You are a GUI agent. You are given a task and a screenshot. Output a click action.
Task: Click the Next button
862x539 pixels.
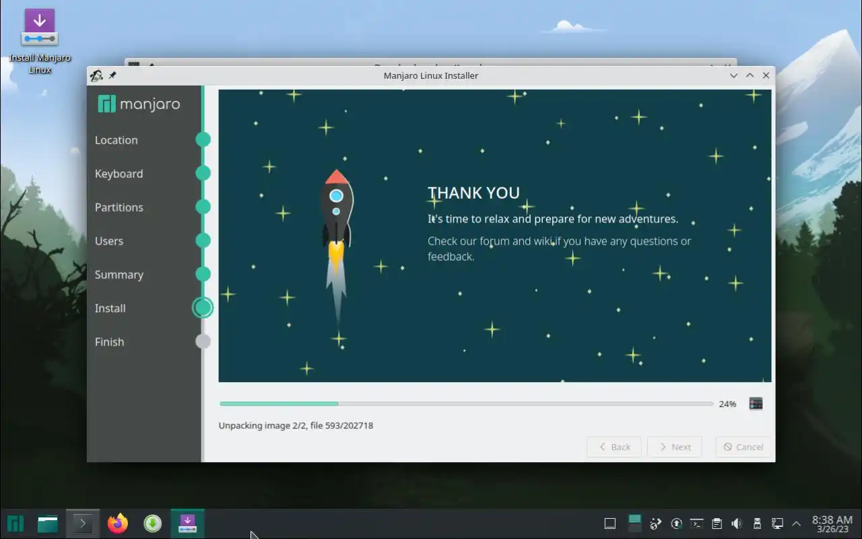point(674,447)
